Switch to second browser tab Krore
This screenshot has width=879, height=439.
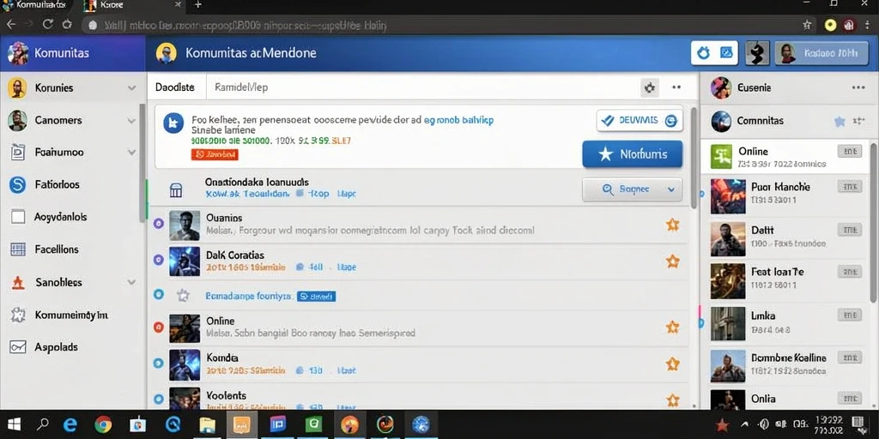(132, 6)
